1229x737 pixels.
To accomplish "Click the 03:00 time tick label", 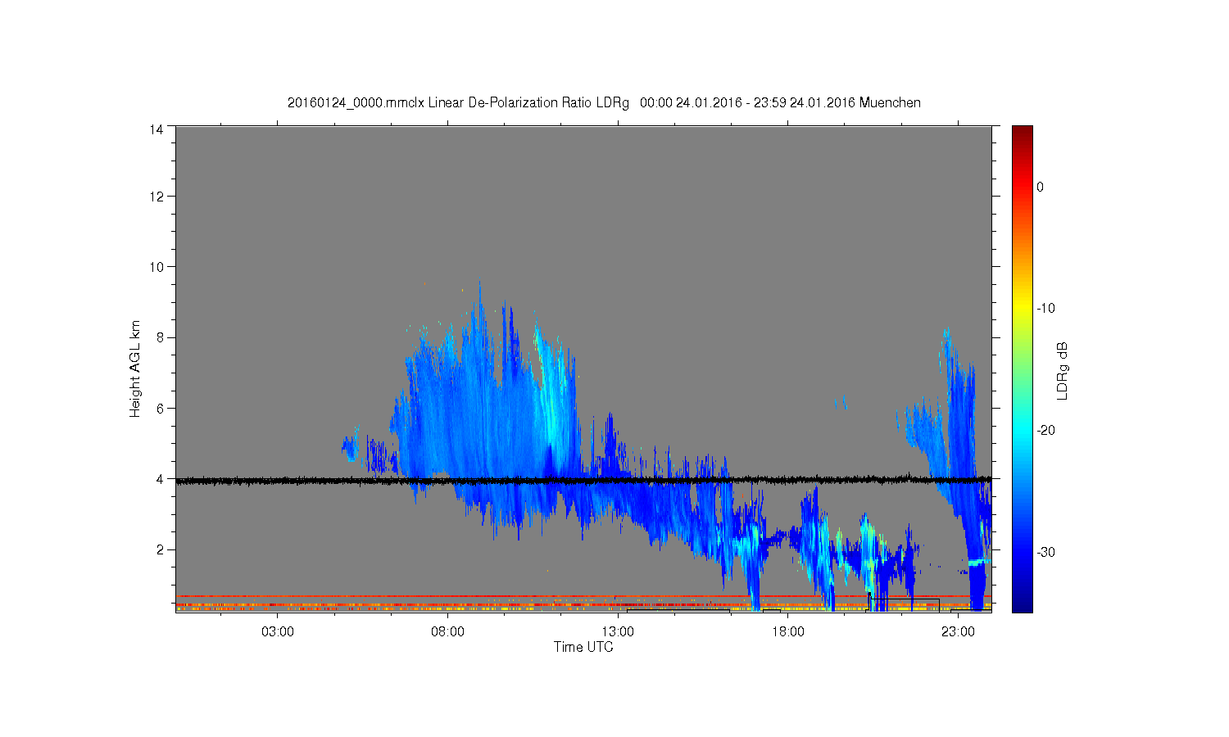I will [x=278, y=632].
